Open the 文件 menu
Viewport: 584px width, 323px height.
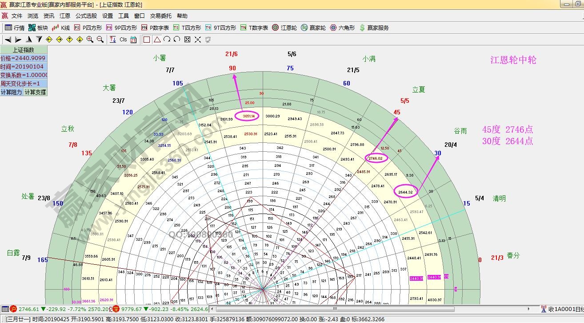click(x=17, y=16)
